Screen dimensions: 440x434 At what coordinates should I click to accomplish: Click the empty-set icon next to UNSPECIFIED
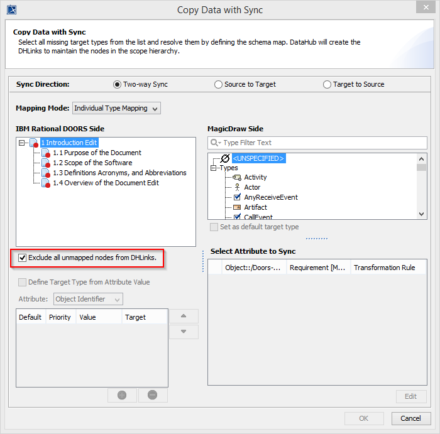[225, 158]
